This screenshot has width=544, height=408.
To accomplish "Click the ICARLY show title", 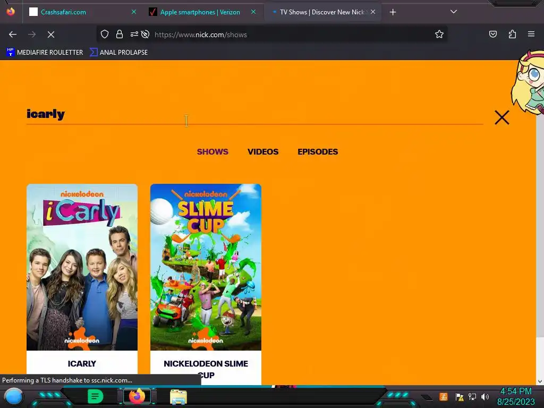I will (82, 363).
